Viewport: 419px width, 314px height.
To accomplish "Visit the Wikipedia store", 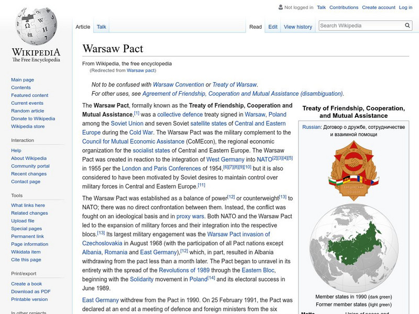I will pyautogui.click(x=28, y=126).
